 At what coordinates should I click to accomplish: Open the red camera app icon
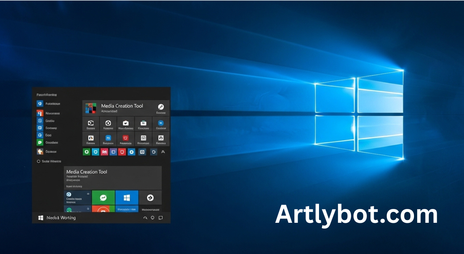click(x=125, y=139)
